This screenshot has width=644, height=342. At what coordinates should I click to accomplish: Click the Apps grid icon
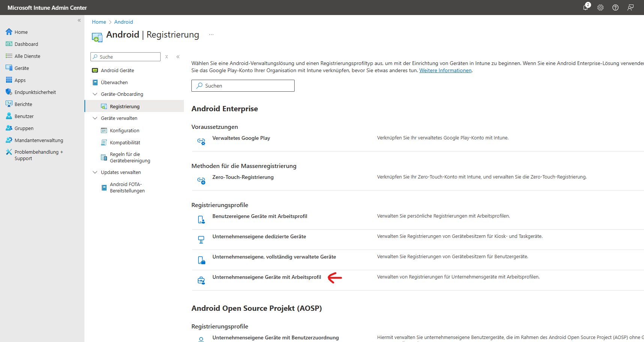click(x=9, y=80)
